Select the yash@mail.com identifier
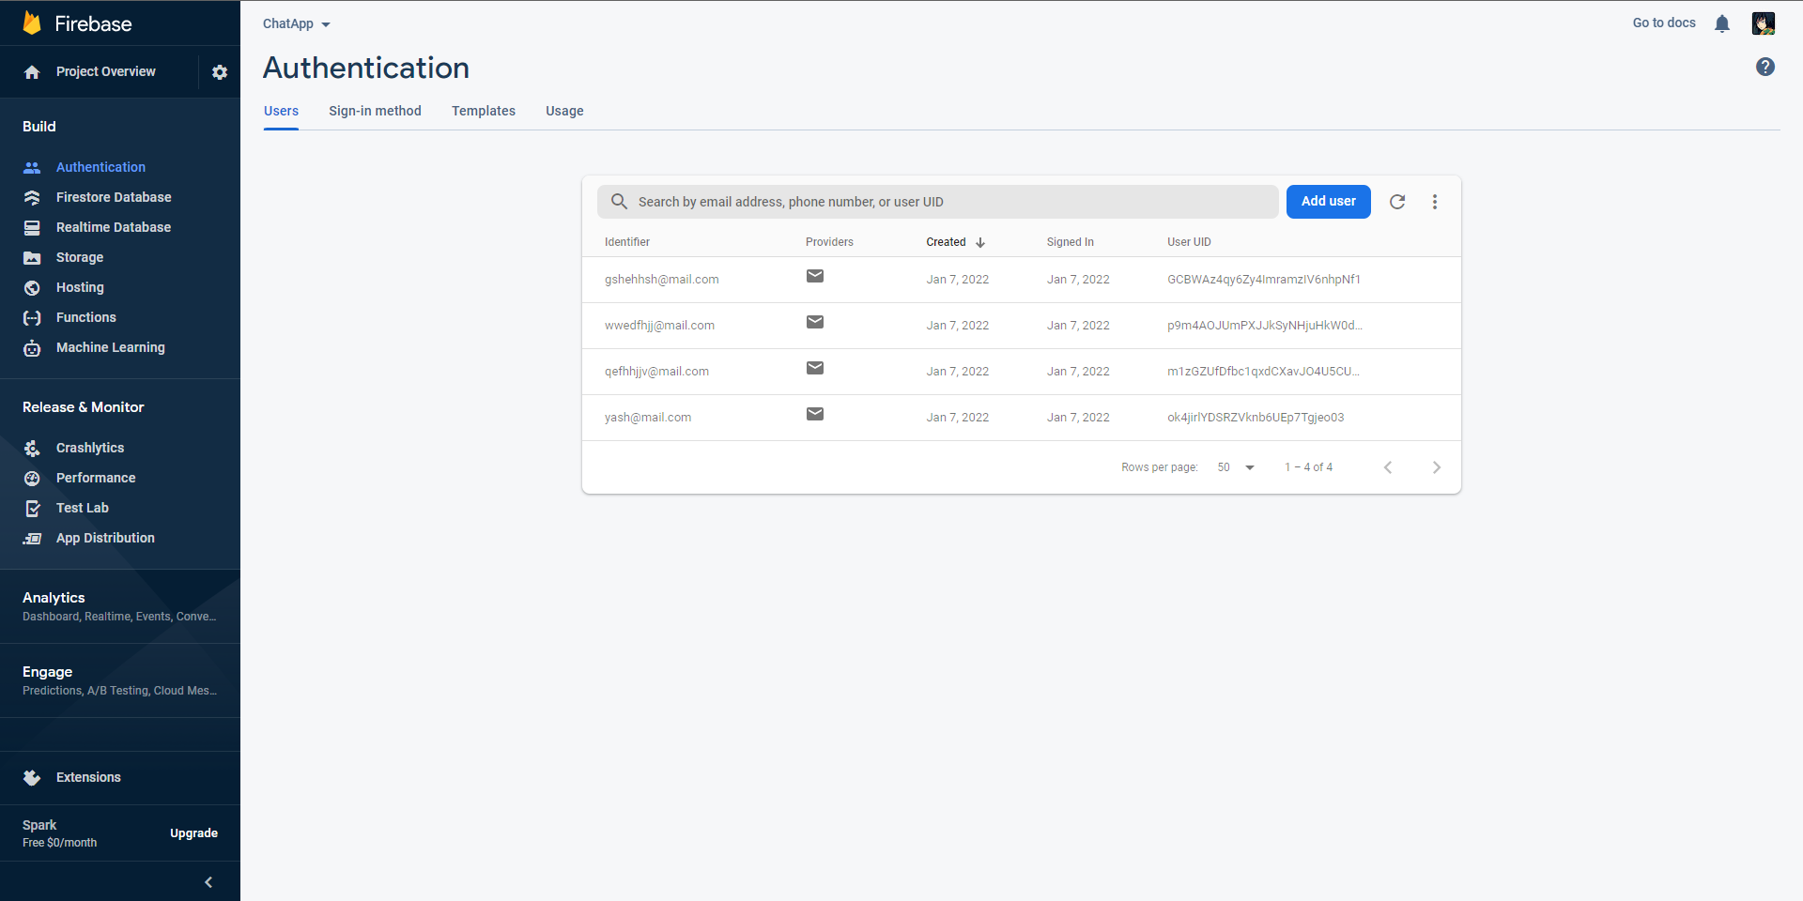Viewport: 1803px width, 901px height. click(648, 418)
